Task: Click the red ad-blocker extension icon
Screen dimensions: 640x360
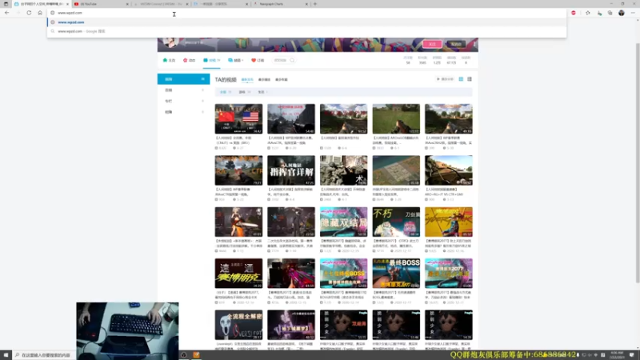Action: pos(574,13)
